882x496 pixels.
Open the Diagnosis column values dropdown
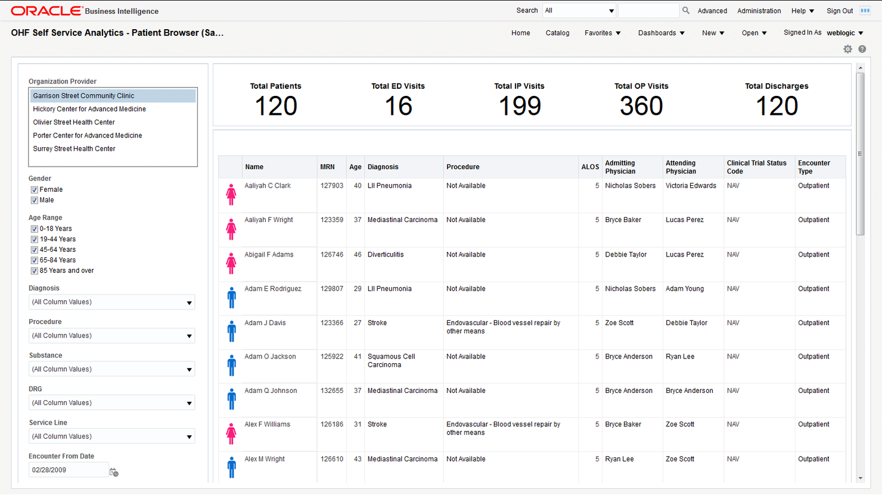click(191, 302)
